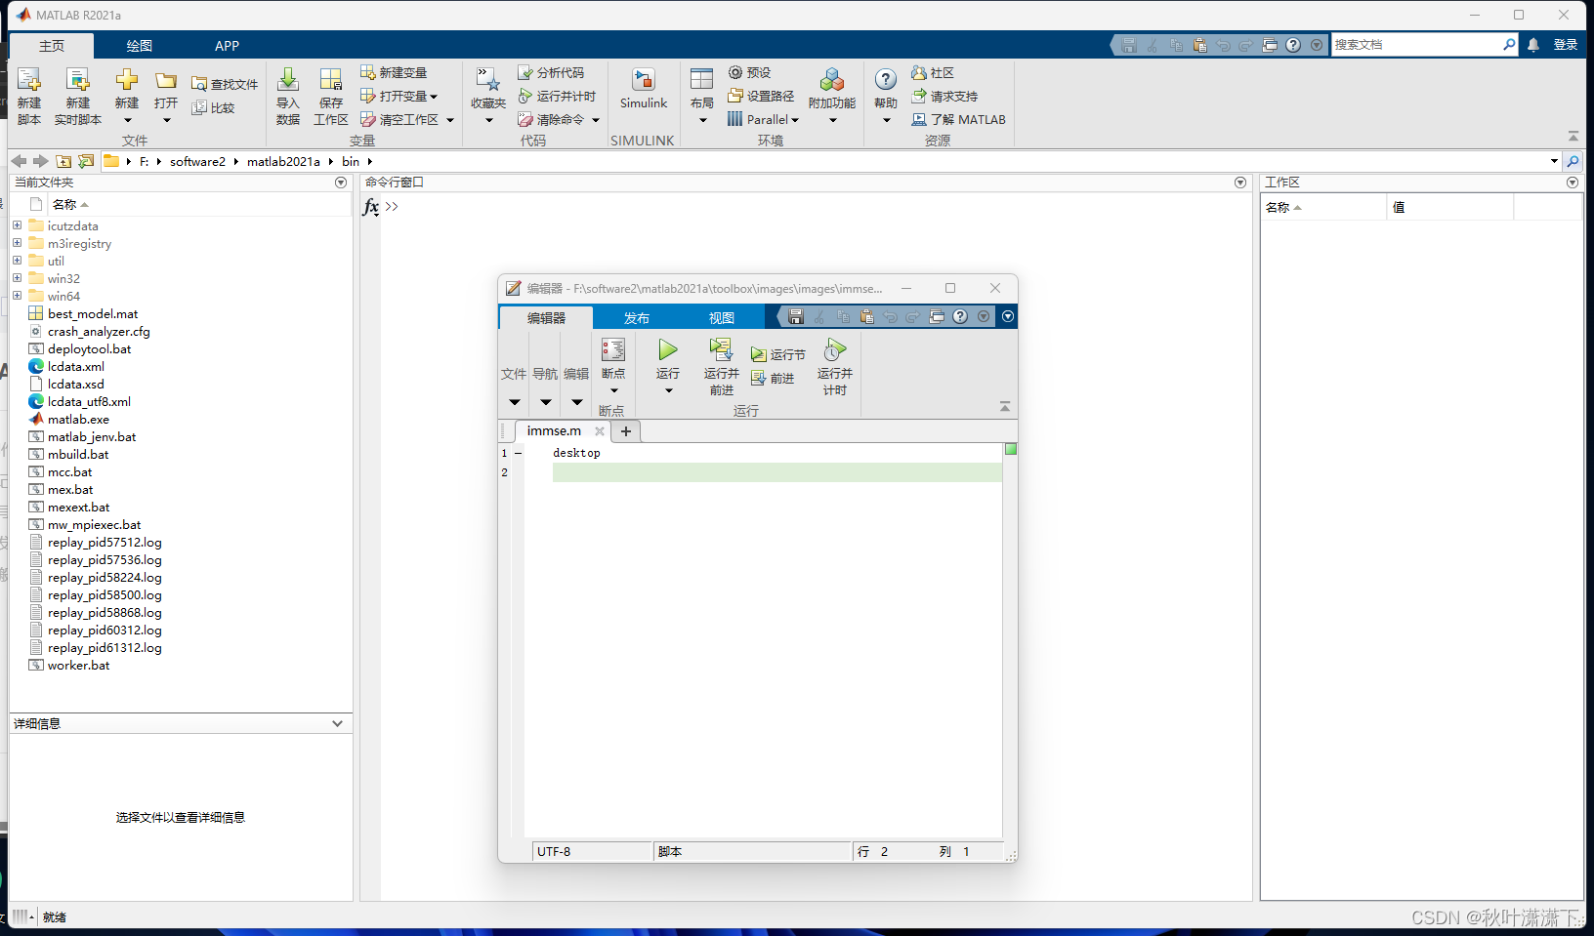
Task: Expand the util folder node
Action: 17,261
